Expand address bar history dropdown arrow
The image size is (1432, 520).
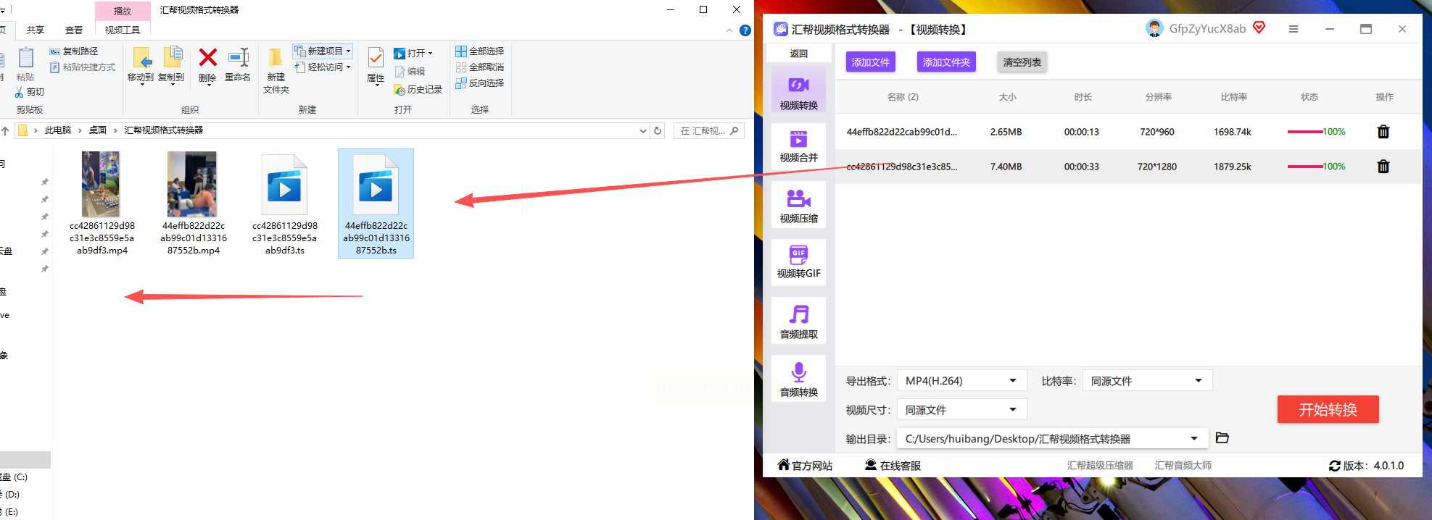point(642,131)
